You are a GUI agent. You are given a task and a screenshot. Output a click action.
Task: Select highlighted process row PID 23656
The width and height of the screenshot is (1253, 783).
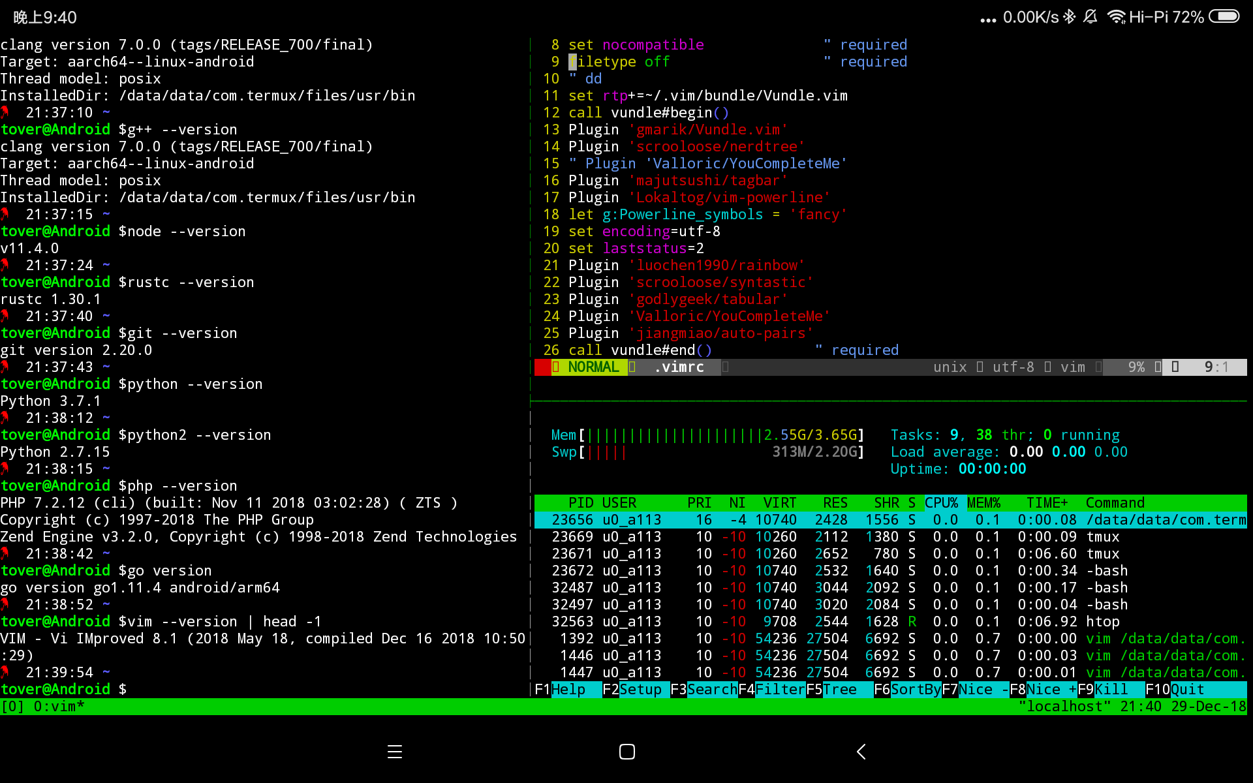tap(891, 519)
